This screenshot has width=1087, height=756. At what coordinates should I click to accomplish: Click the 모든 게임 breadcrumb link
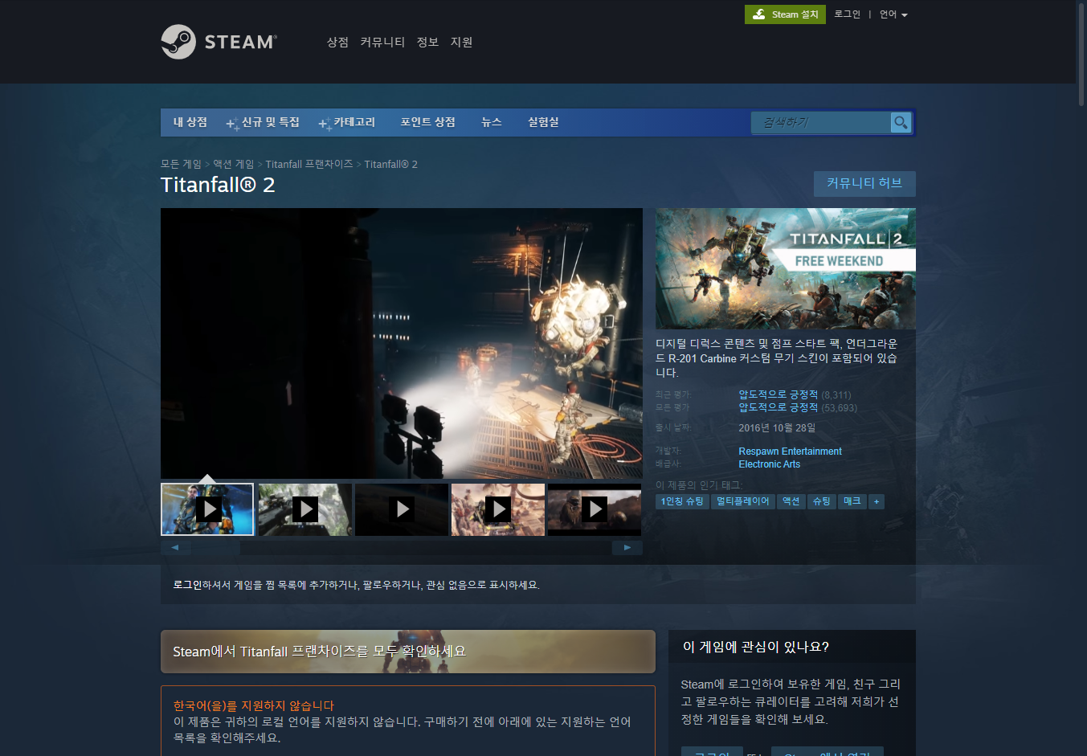181,164
